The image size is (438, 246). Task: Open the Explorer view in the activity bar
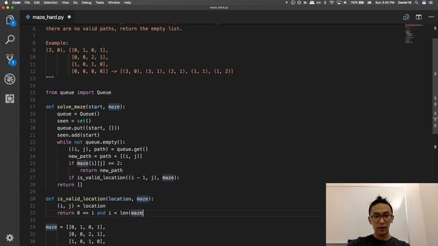pyautogui.click(x=10, y=20)
